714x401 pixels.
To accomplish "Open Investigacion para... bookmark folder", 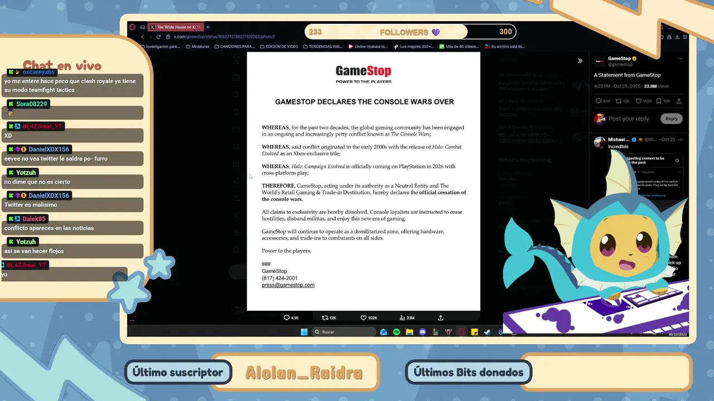I will pos(160,47).
